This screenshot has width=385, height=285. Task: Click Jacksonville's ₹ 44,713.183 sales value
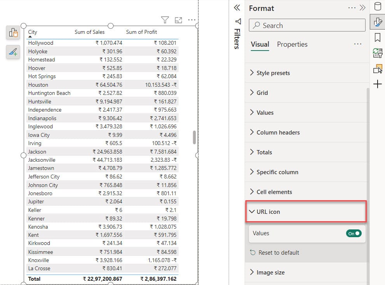[x=107, y=160]
